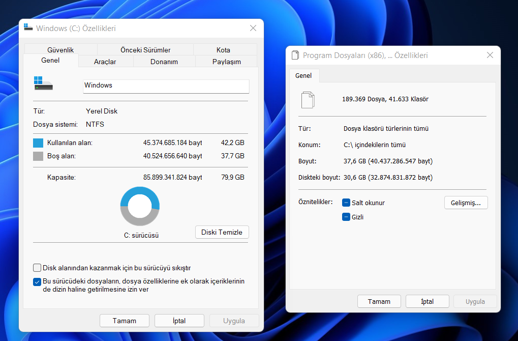The width and height of the screenshot is (518, 341).
Task: Click the value 40.524.656.640 bayt
Action: (172, 156)
